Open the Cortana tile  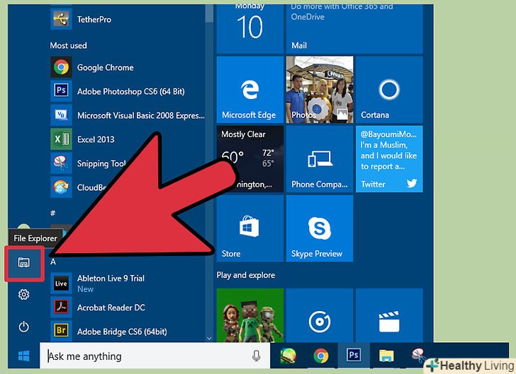388,90
